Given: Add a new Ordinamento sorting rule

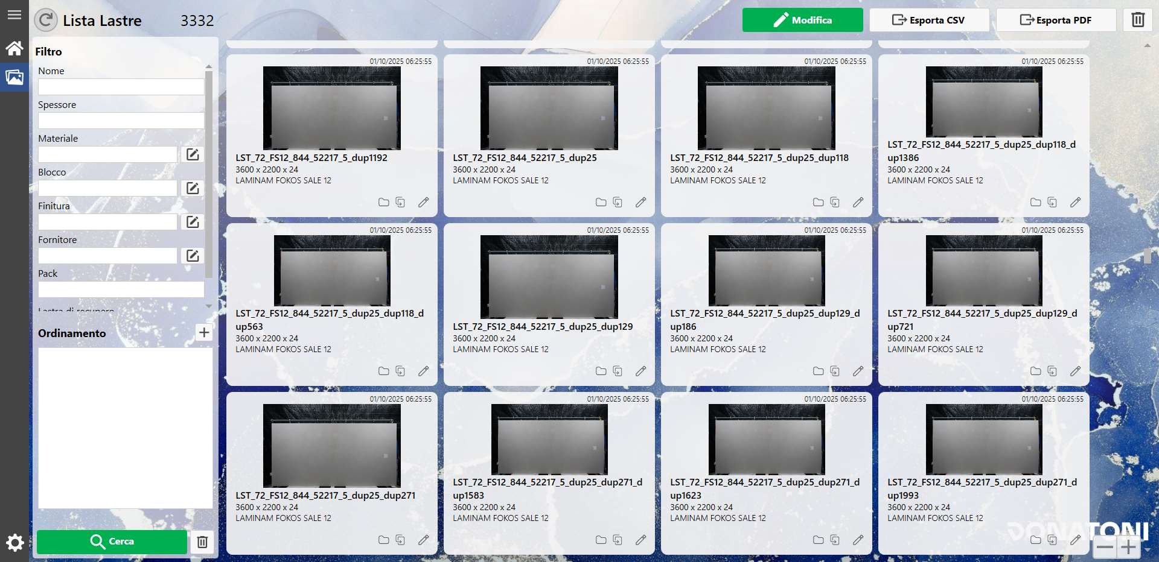Looking at the screenshot, I should pos(204,332).
